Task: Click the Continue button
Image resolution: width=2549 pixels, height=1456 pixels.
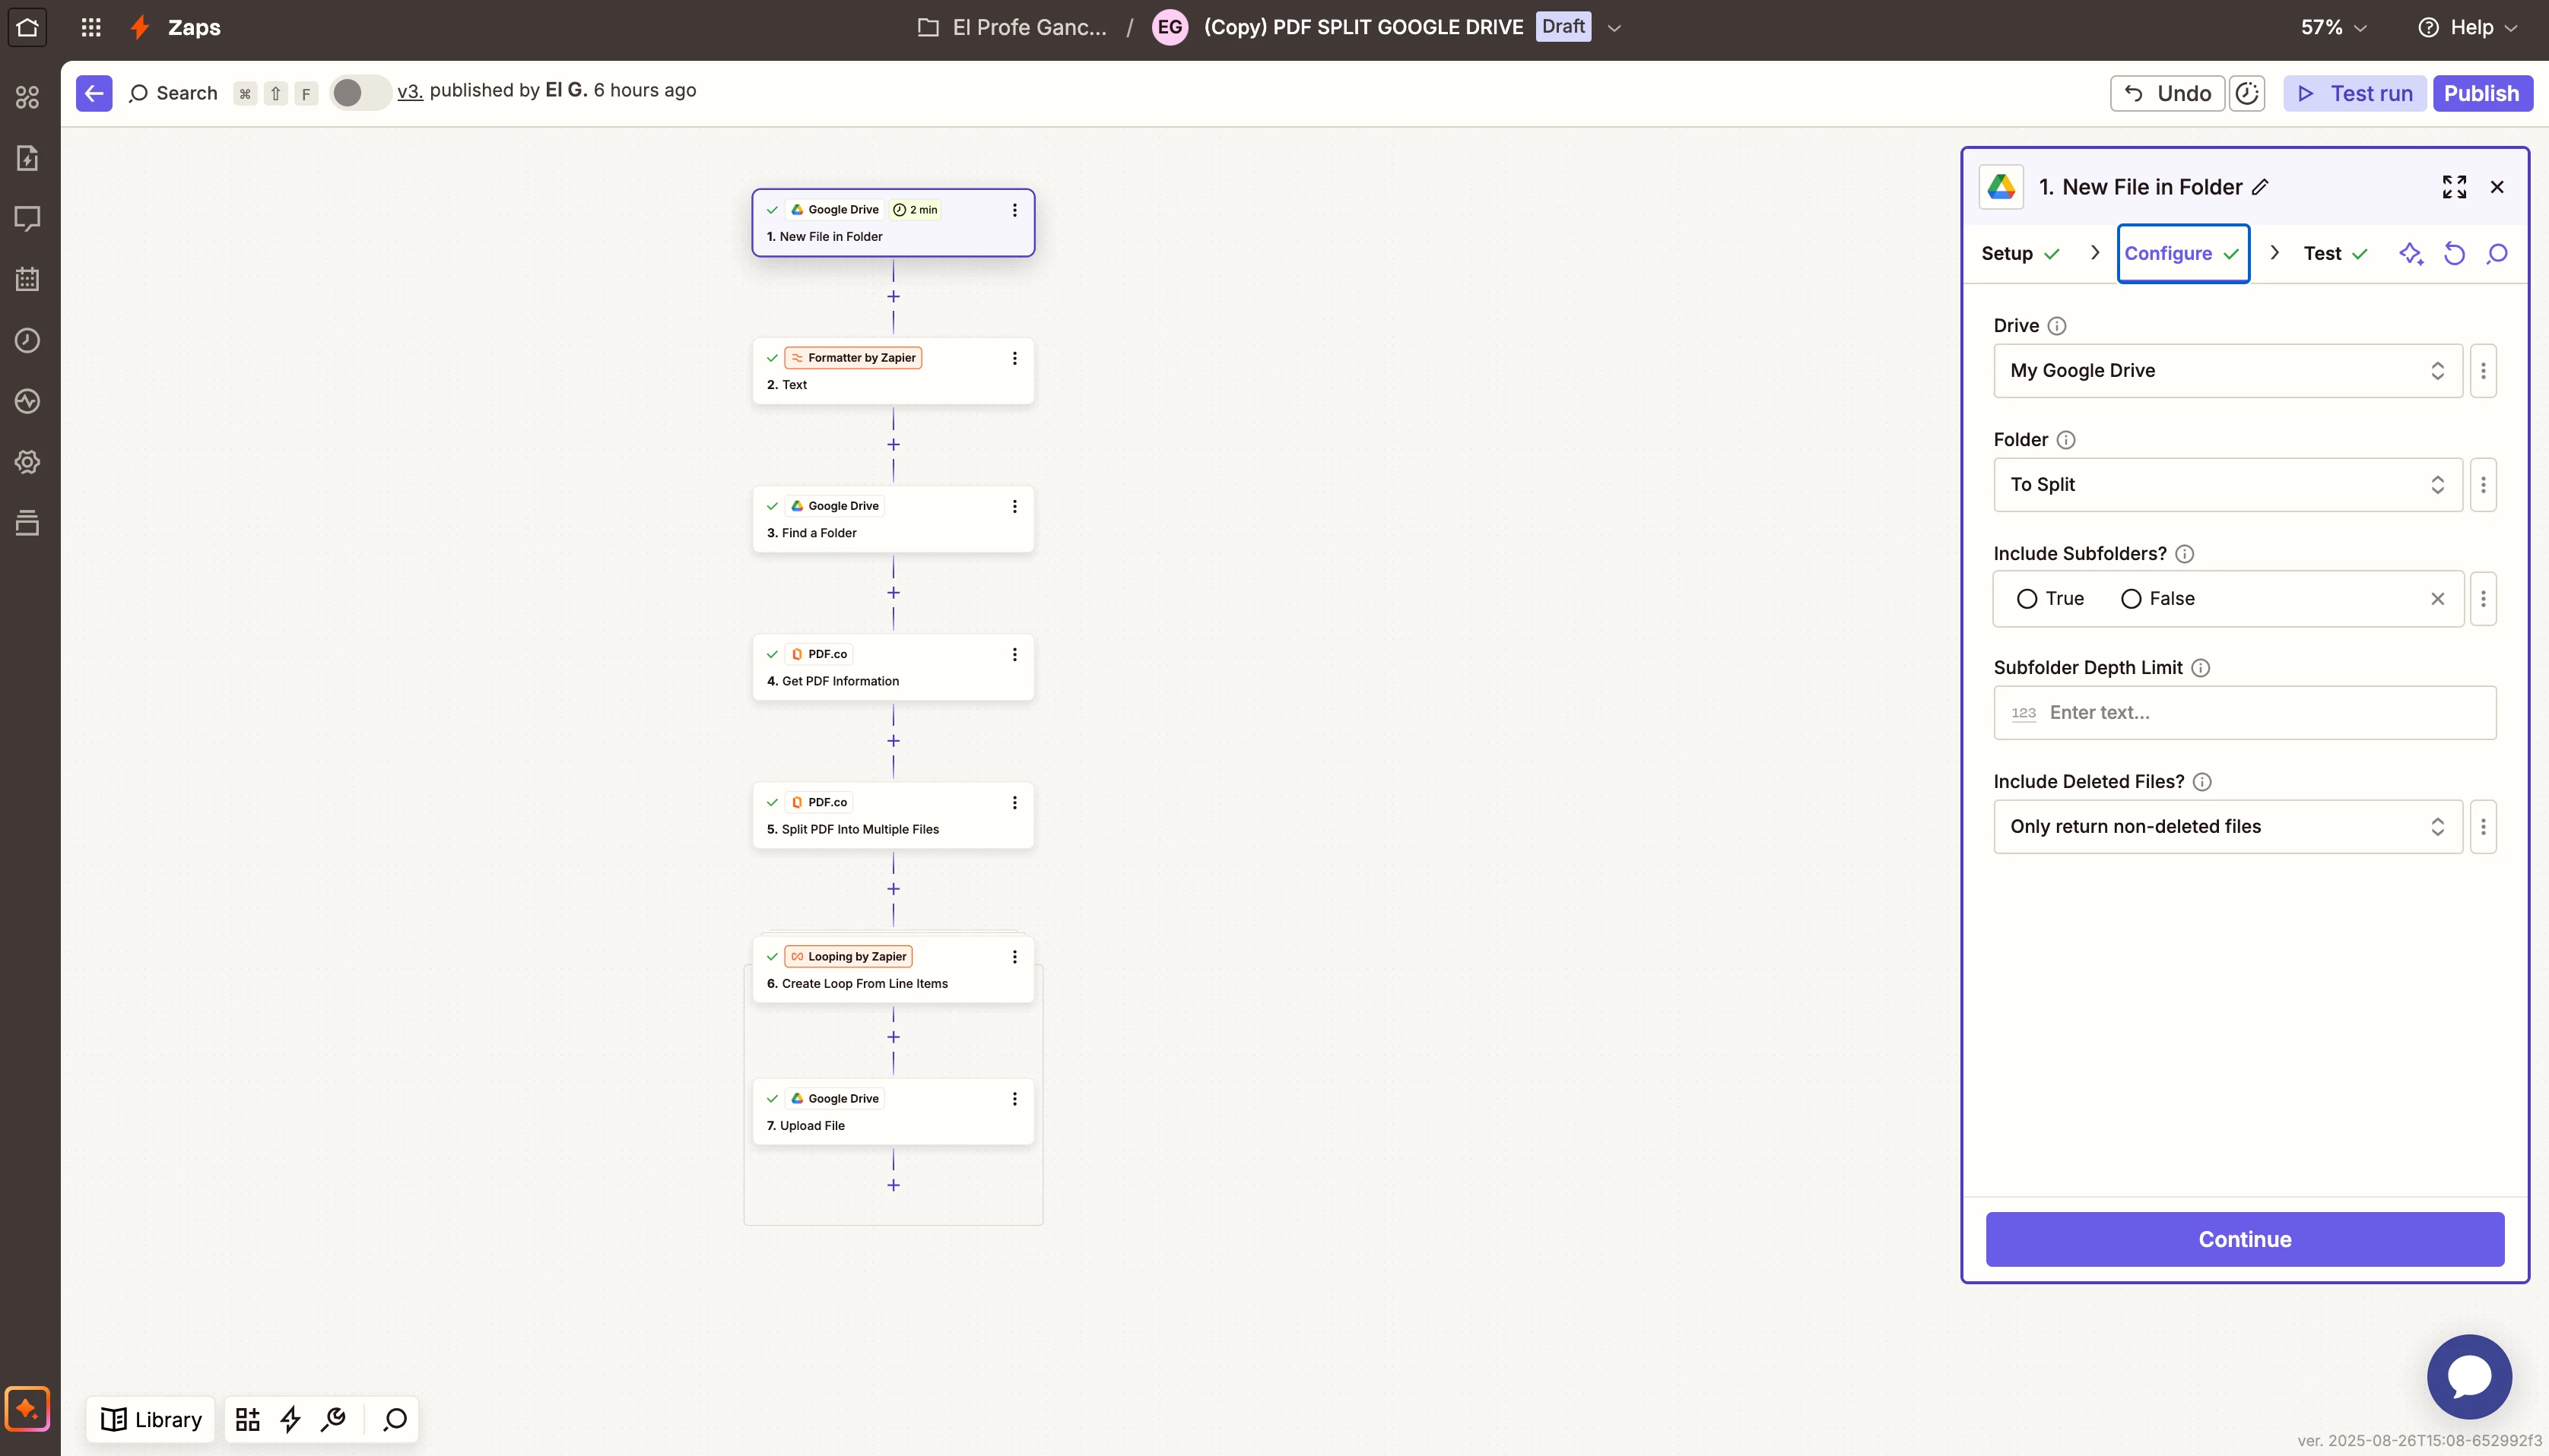Action: tap(2245, 1240)
